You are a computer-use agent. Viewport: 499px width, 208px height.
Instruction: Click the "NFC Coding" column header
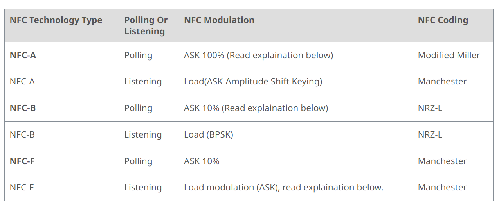click(443, 20)
